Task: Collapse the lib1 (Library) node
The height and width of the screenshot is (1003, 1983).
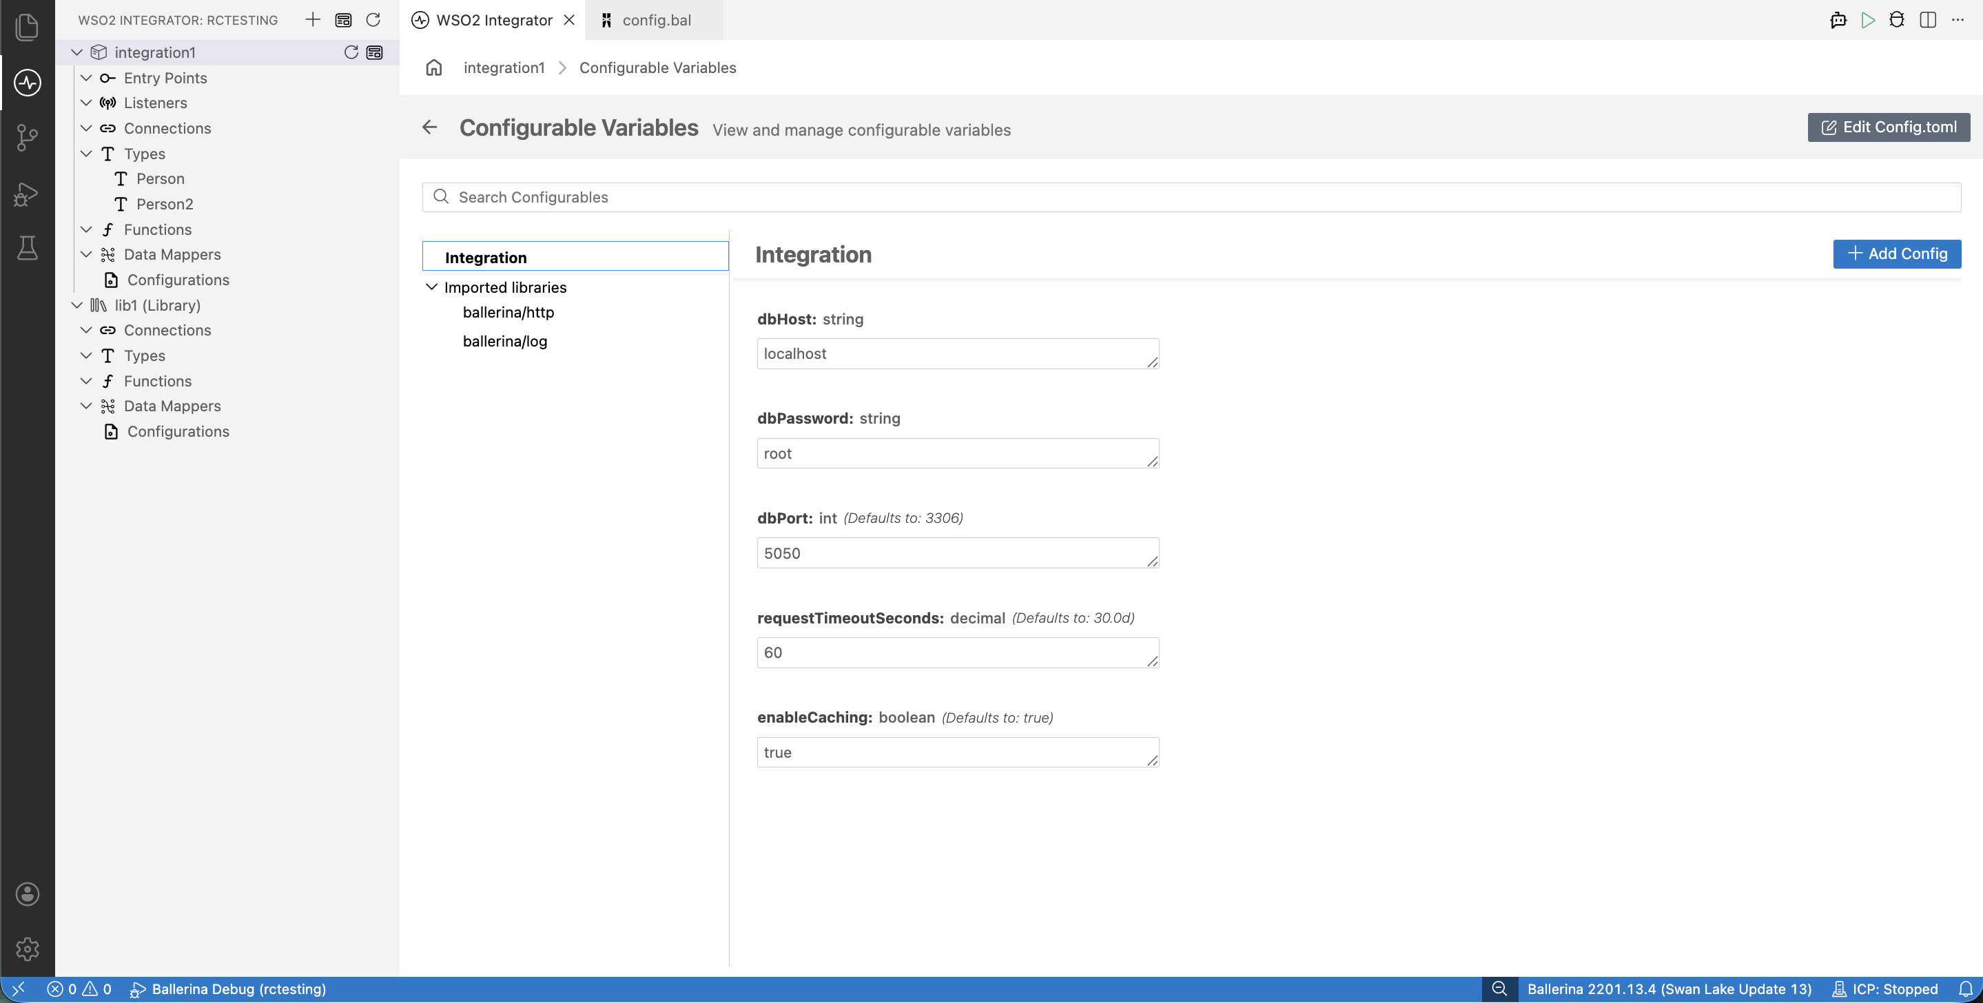Action: click(x=77, y=306)
